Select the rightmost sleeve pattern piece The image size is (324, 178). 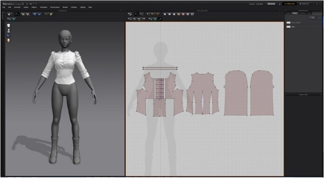pos(261,93)
